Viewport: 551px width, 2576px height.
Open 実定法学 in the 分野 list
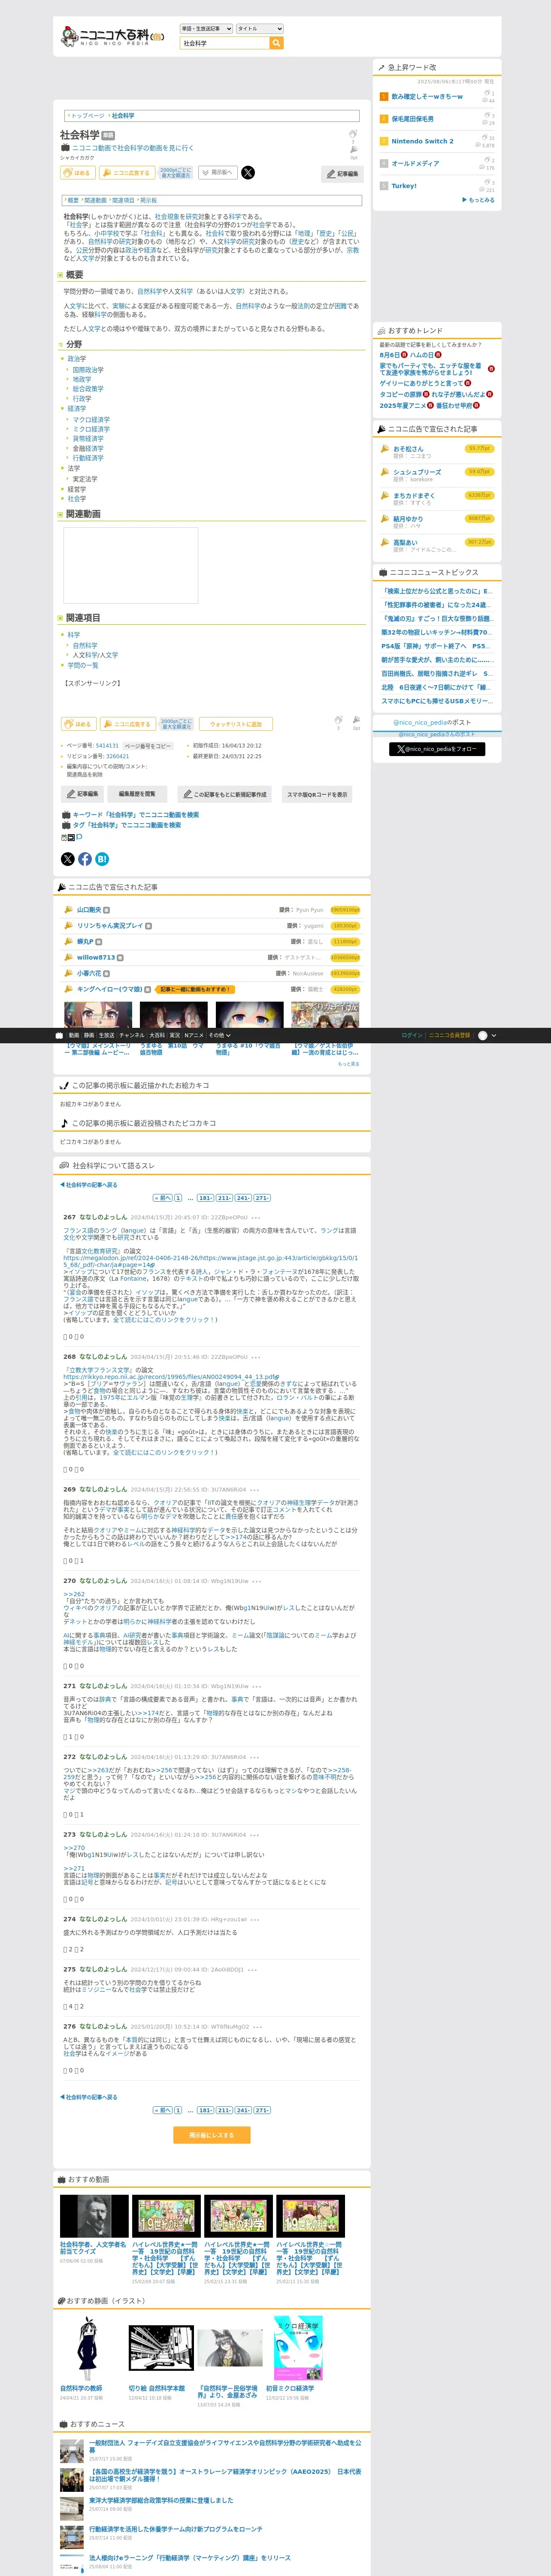tap(85, 480)
